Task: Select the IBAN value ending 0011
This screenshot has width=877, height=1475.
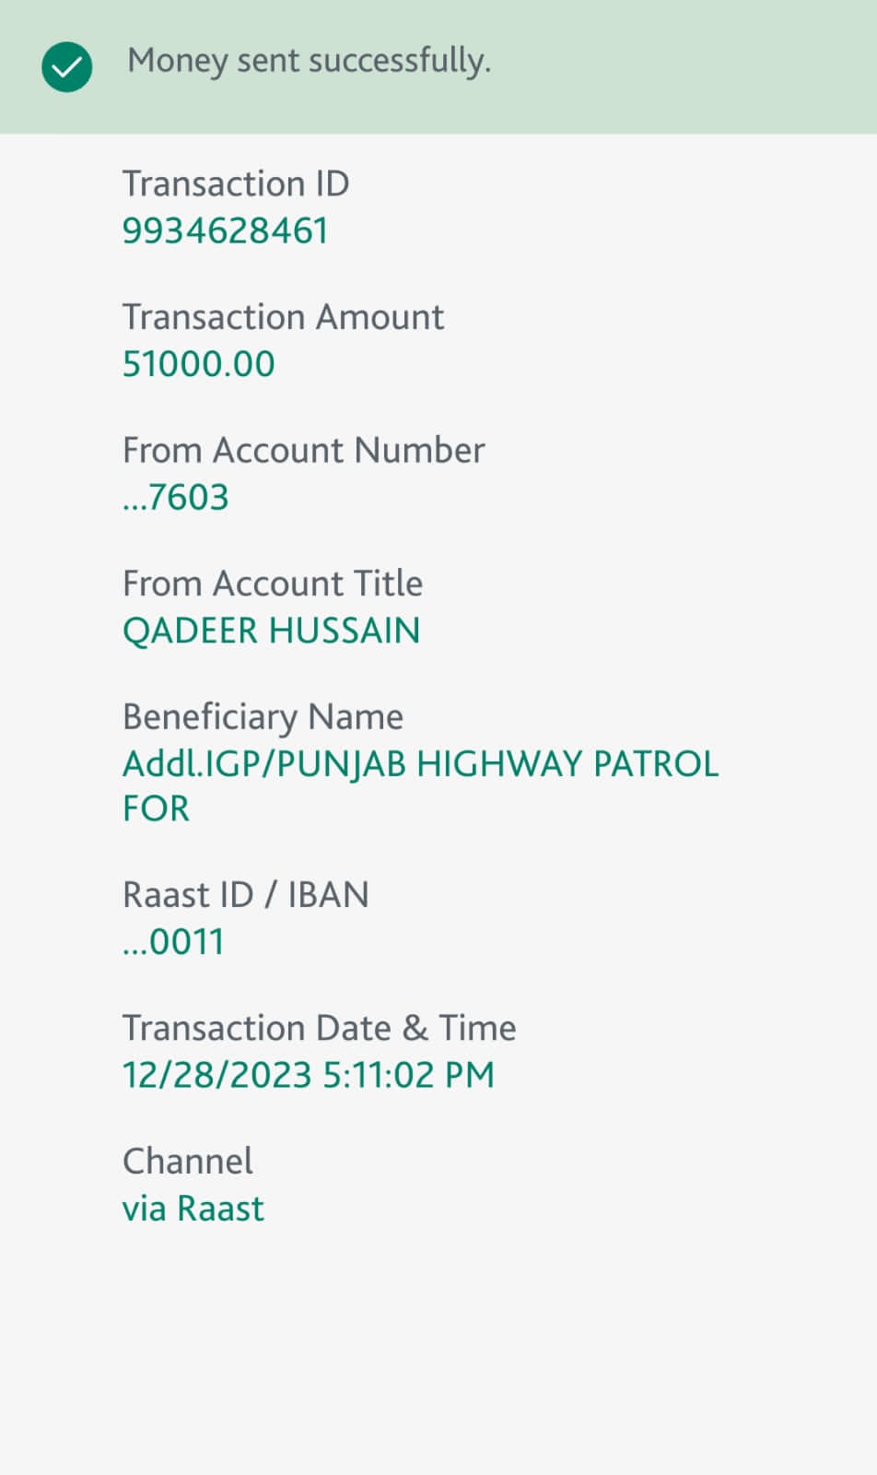Action: point(173,942)
